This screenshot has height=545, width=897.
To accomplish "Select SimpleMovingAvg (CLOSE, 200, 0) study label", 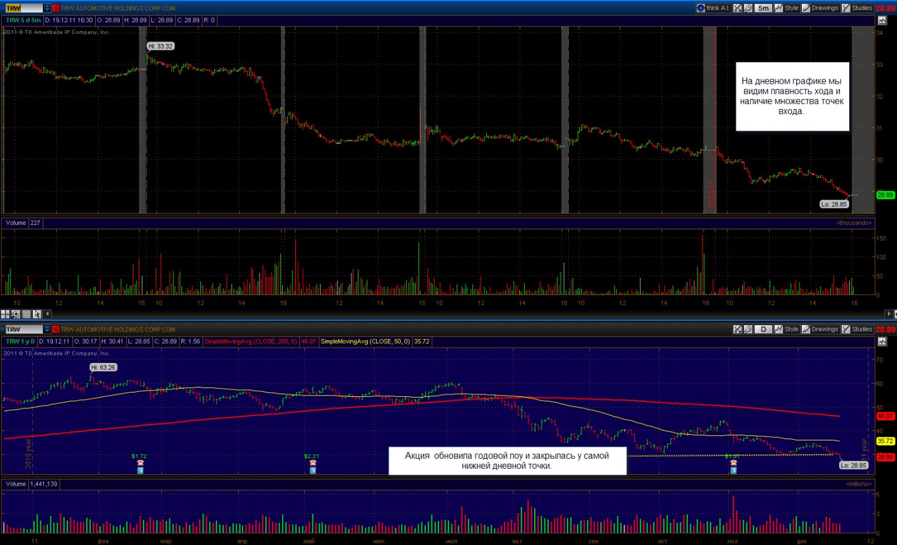I will coord(251,341).
